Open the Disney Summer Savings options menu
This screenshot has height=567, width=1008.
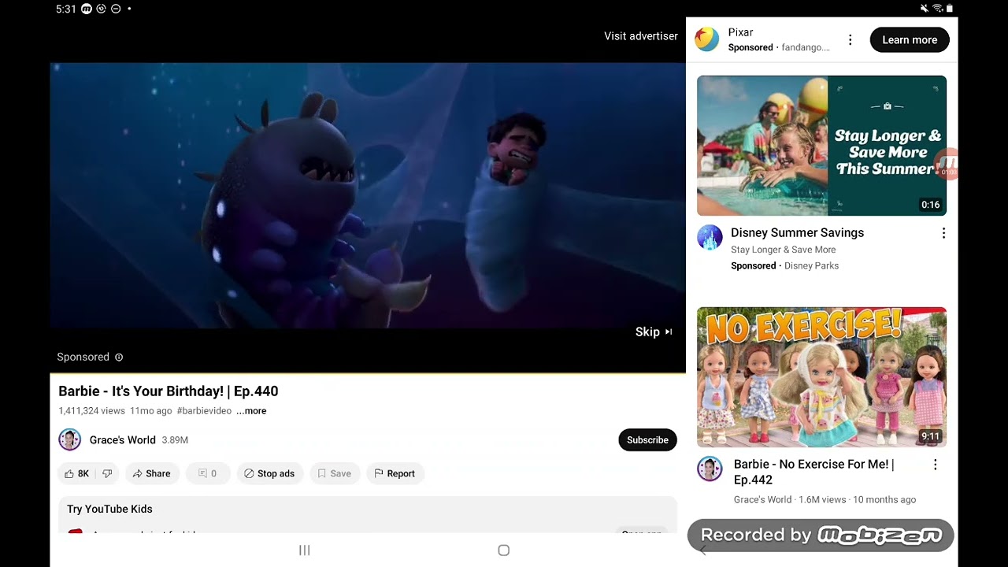[x=943, y=233]
